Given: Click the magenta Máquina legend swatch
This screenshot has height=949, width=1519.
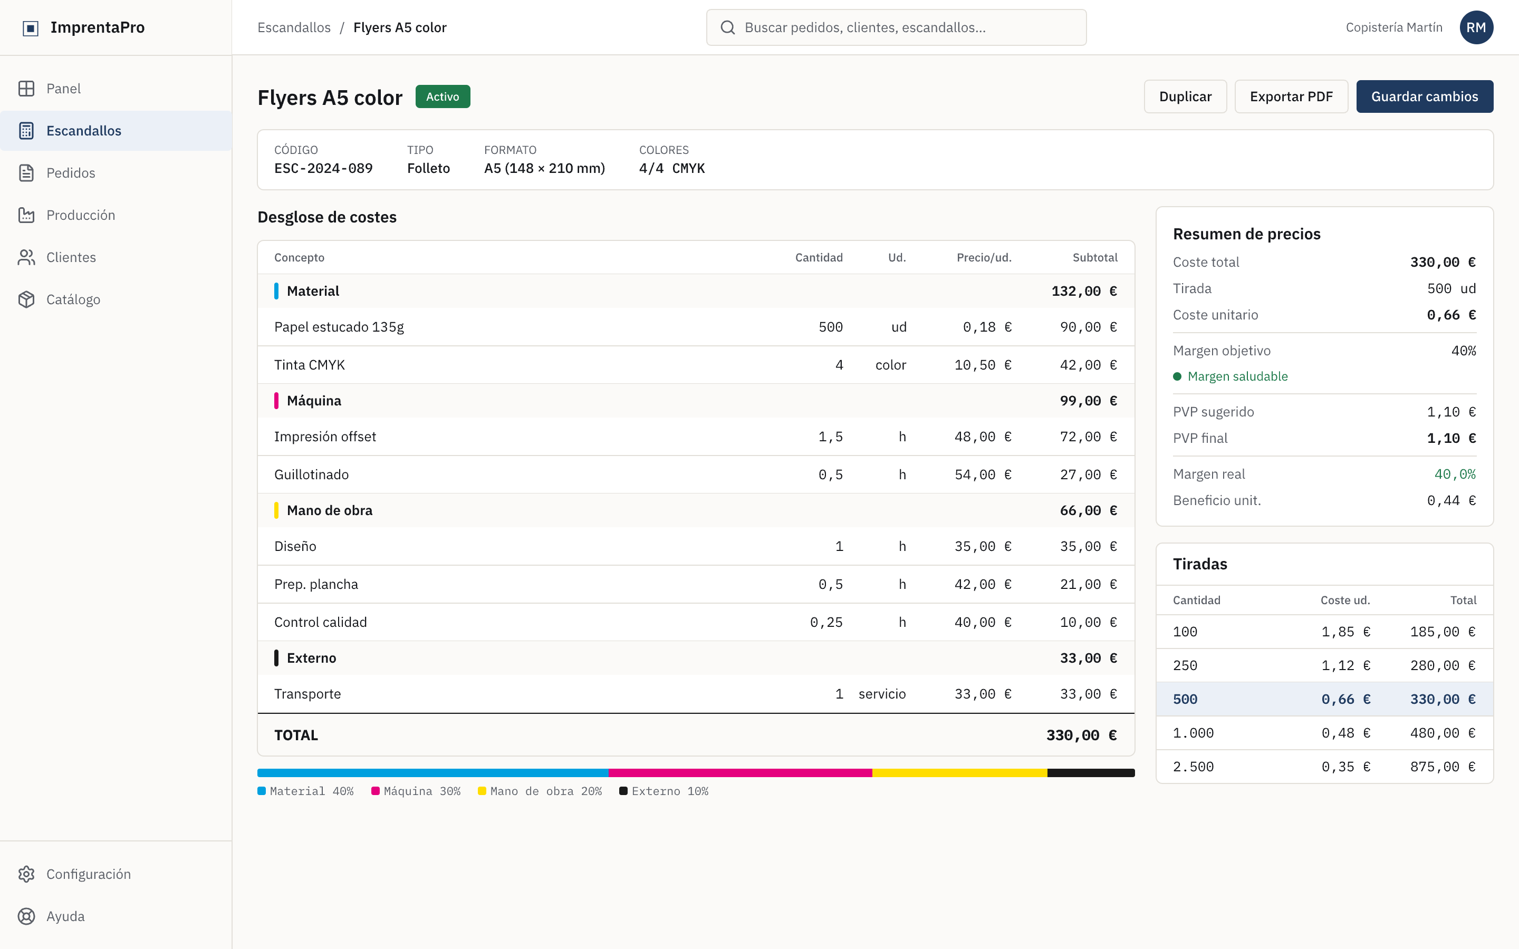Looking at the screenshot, I should (376, 791).
